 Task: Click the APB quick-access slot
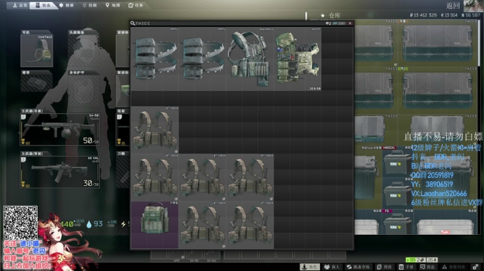point(177,256)
